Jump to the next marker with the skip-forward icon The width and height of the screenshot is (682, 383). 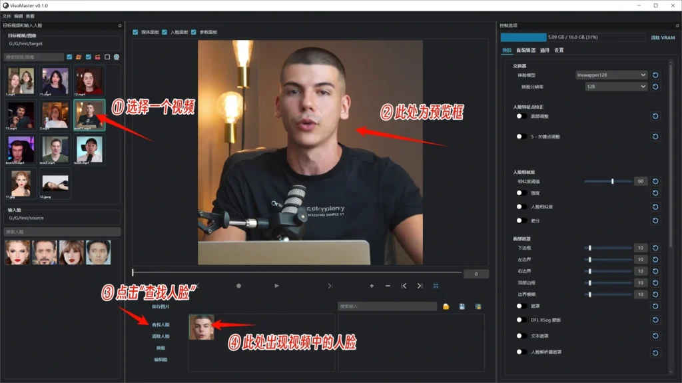pyautogui.click(x=420, y=286)
